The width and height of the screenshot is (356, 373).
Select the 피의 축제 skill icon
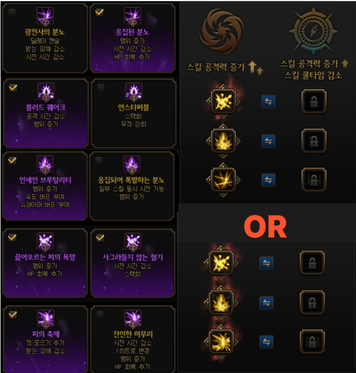pos(46,318)
